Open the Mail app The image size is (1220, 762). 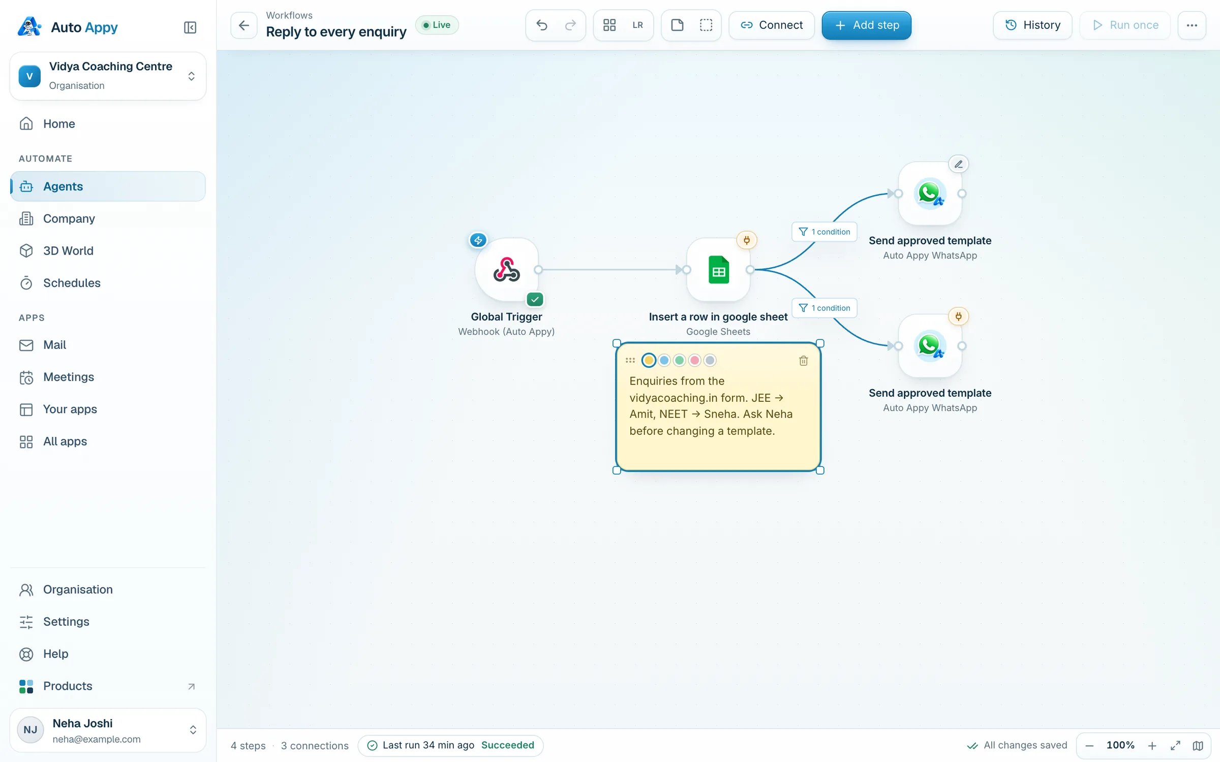click(108, 345)
